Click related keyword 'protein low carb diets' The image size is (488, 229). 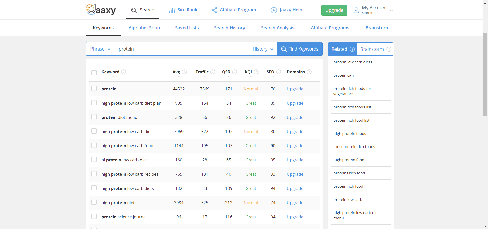353,62
